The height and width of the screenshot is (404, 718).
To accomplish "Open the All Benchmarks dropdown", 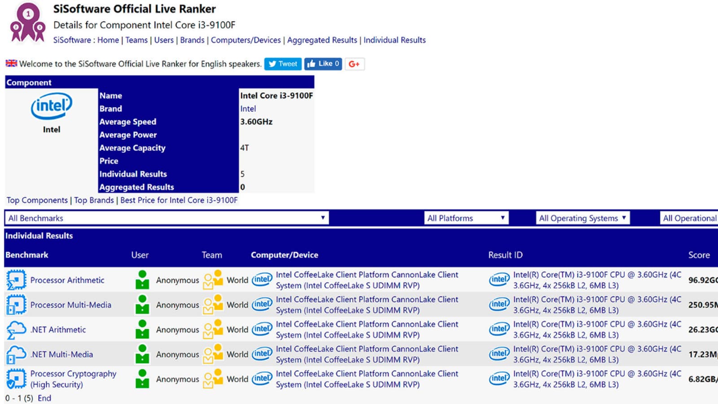I will (167, 218).
